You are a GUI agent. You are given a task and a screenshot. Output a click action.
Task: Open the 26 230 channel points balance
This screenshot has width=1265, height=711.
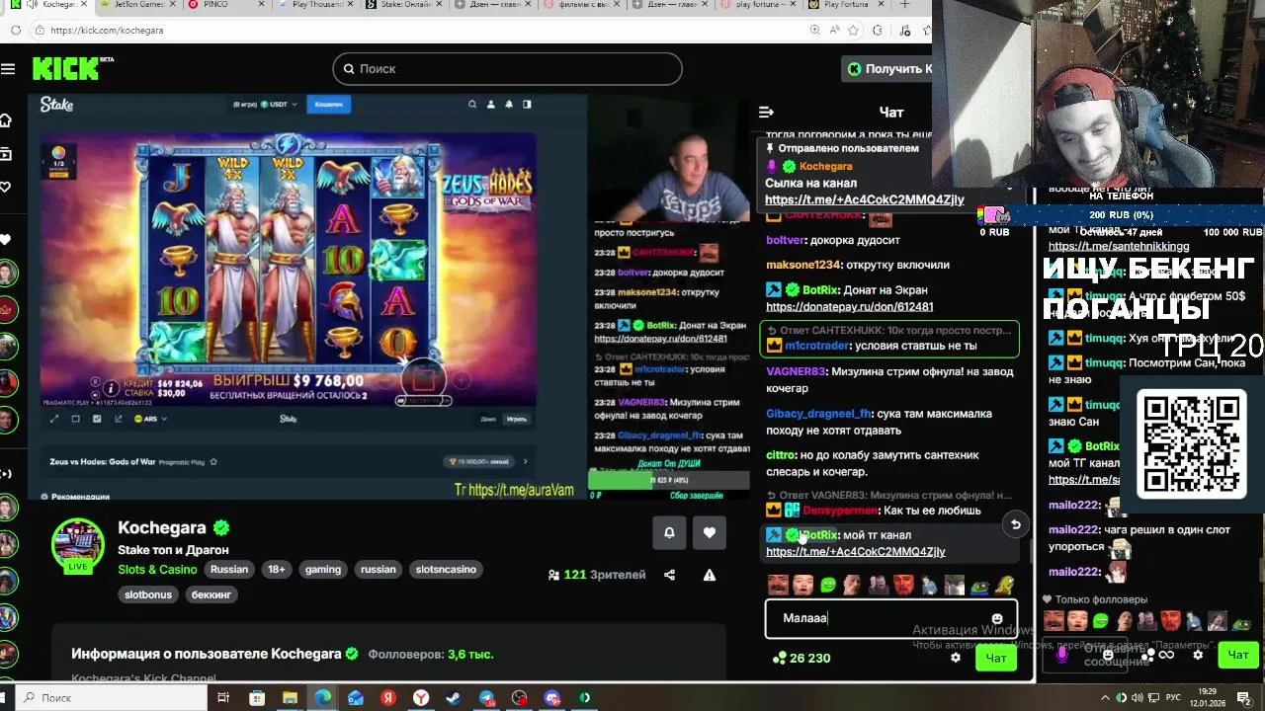point(801,658)
